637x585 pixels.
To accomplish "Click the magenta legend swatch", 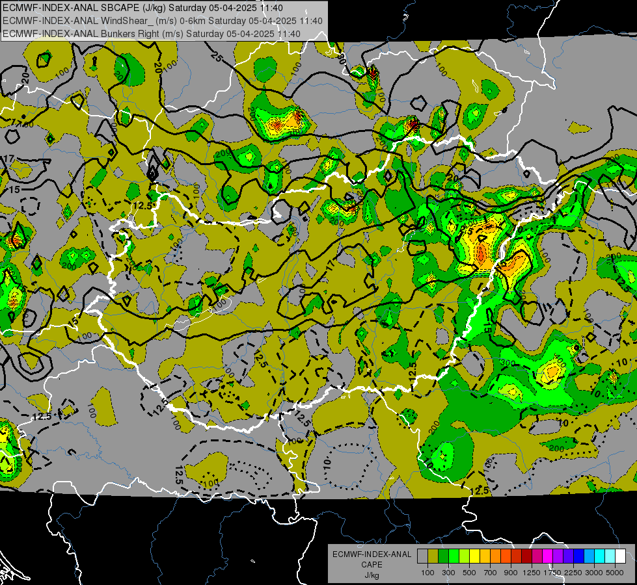I will (x=548, y=556).
